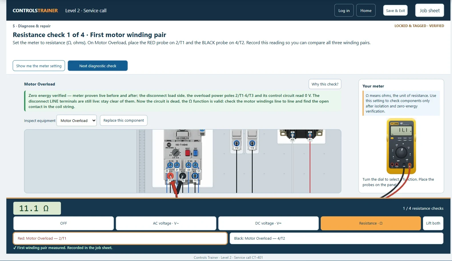Go to Home

click(x=366, y=11)
